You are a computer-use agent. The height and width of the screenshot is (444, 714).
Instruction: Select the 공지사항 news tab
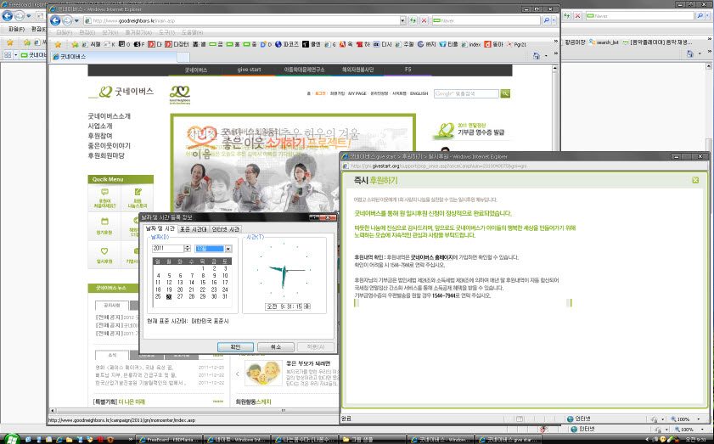click(112, 305)
